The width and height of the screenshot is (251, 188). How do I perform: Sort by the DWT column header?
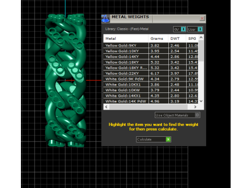(x=177, y=39)
